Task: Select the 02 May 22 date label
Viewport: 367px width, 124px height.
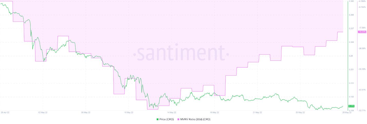Action: (x=43, y=112)
